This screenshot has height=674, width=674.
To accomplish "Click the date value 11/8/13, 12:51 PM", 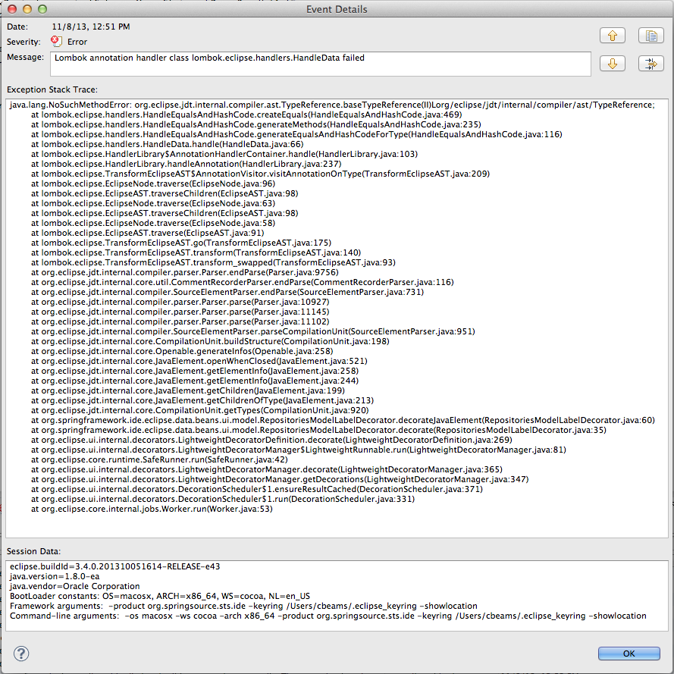I will click(91, 27).
